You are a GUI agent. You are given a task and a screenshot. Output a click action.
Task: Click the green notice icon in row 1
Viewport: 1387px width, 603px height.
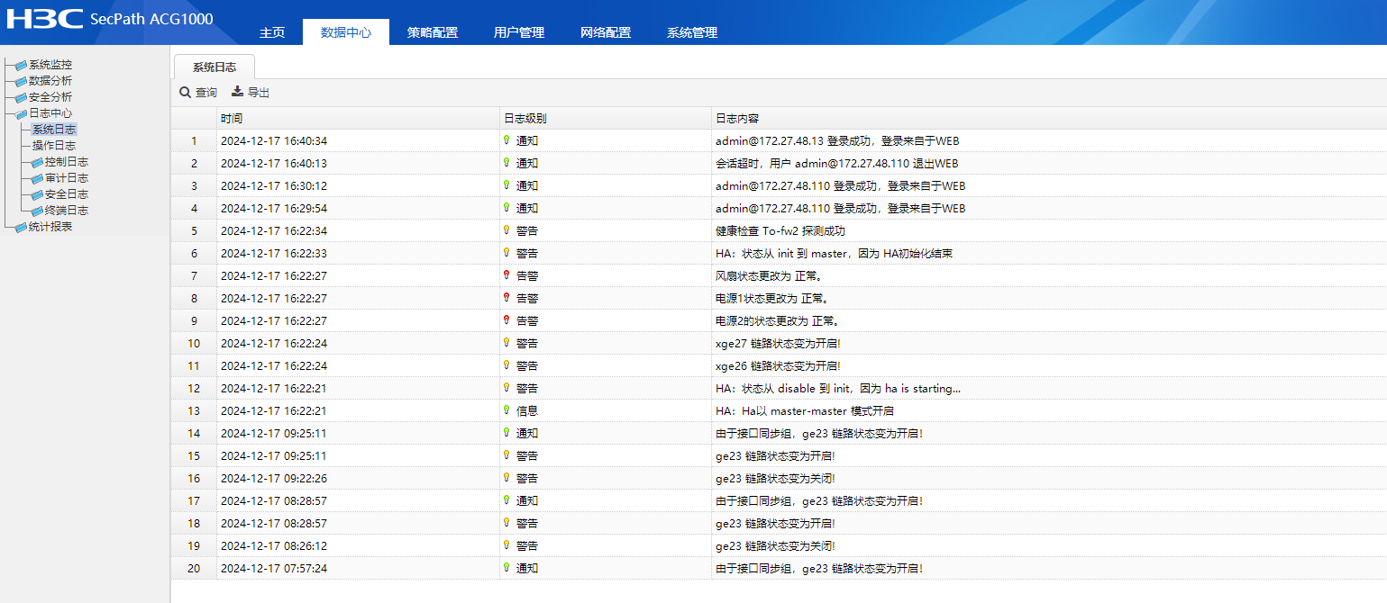tap(506, 140)
